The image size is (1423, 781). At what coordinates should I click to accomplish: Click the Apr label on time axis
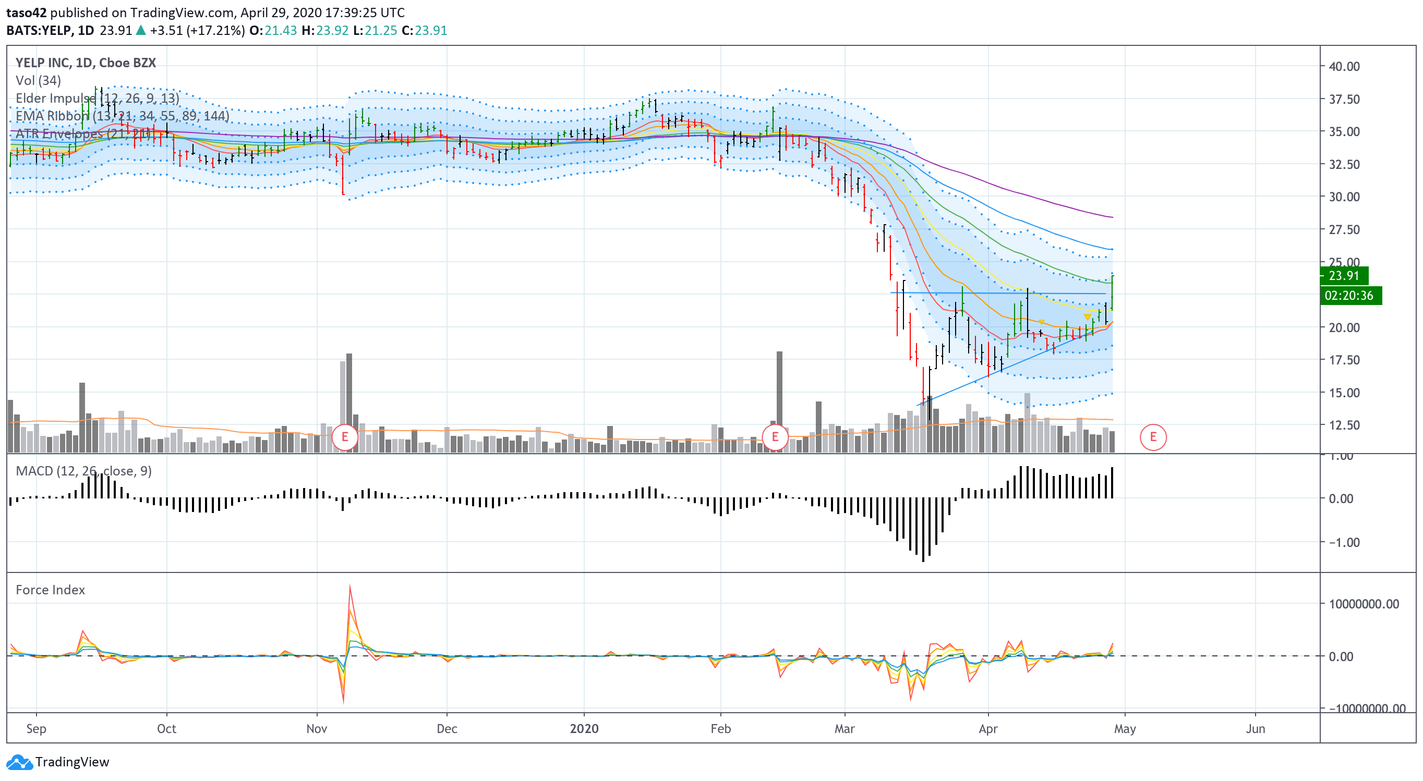(988, 728)
